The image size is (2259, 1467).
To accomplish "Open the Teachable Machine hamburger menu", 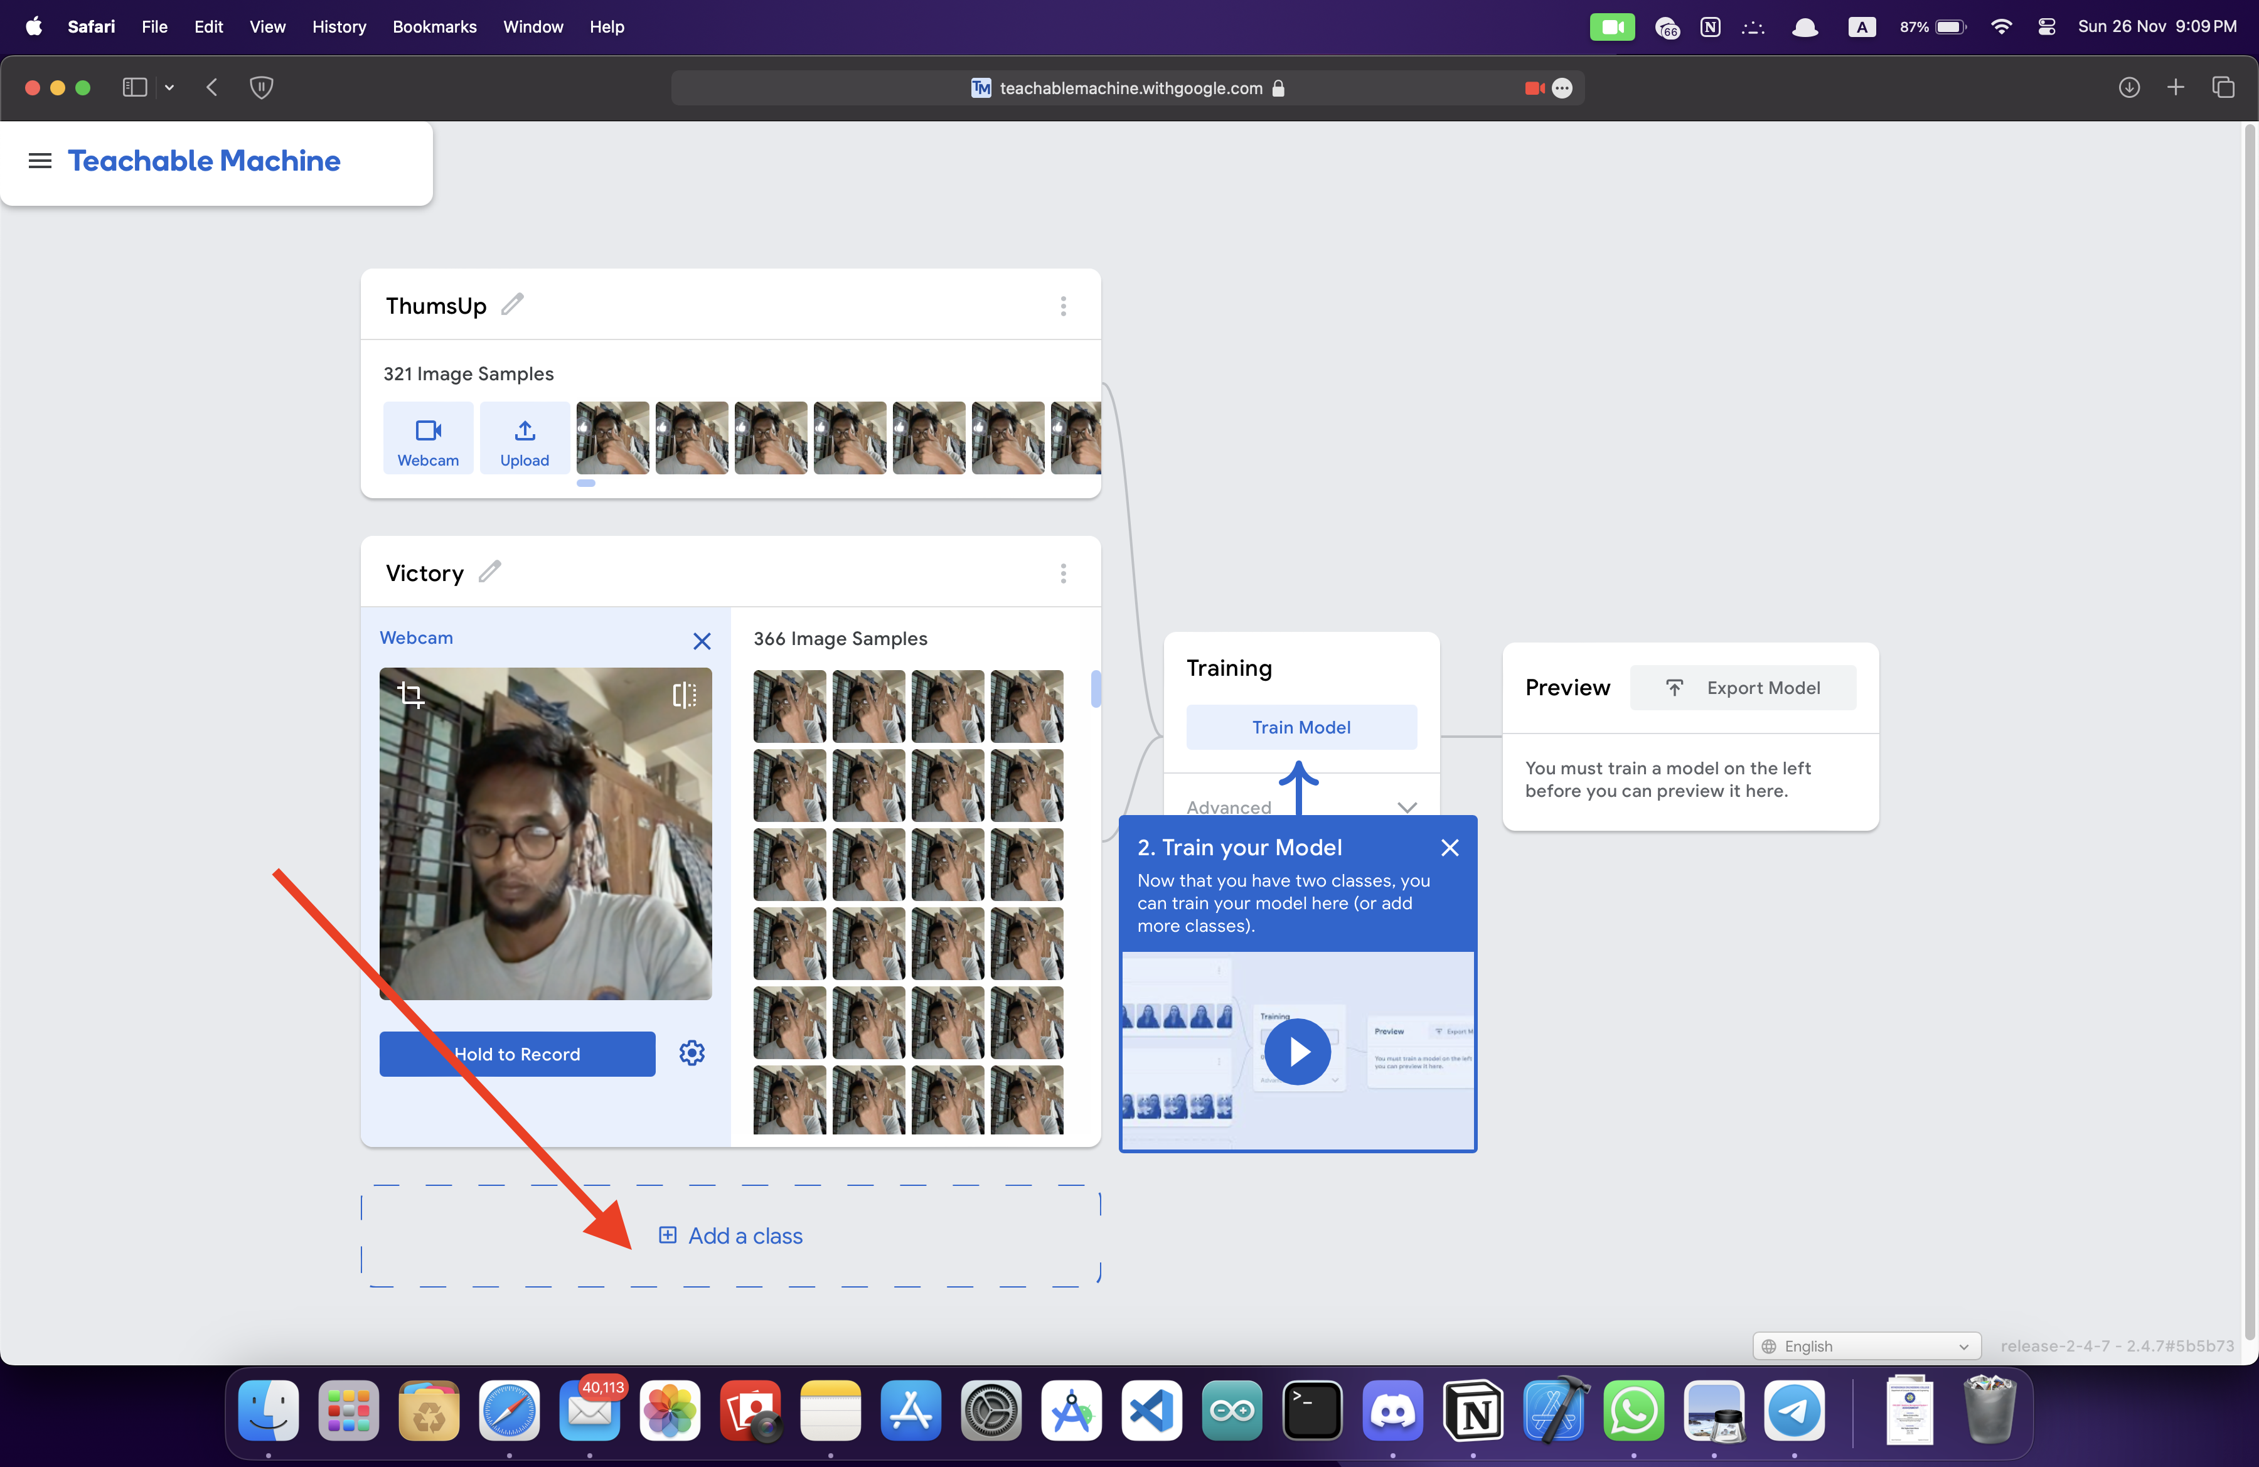I will pos(40,161).
